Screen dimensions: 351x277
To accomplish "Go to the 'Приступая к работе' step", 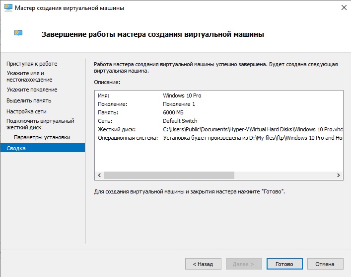I will (32, 64).
